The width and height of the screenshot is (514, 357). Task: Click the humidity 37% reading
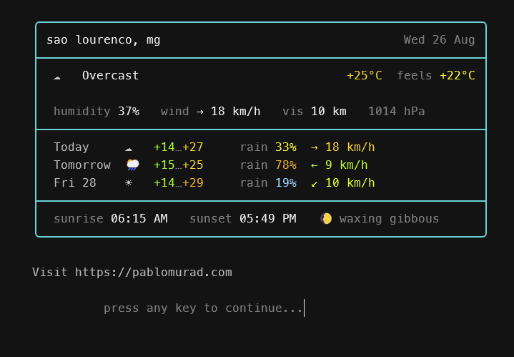tap(97, 112)
